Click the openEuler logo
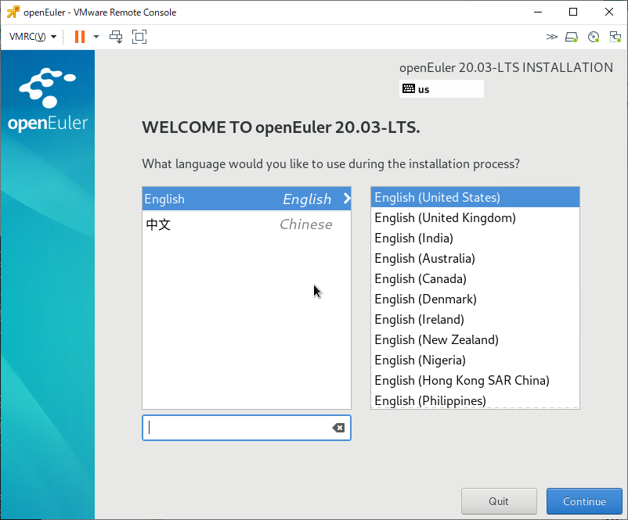The image size is (628, 520). [x=48, y=100]
